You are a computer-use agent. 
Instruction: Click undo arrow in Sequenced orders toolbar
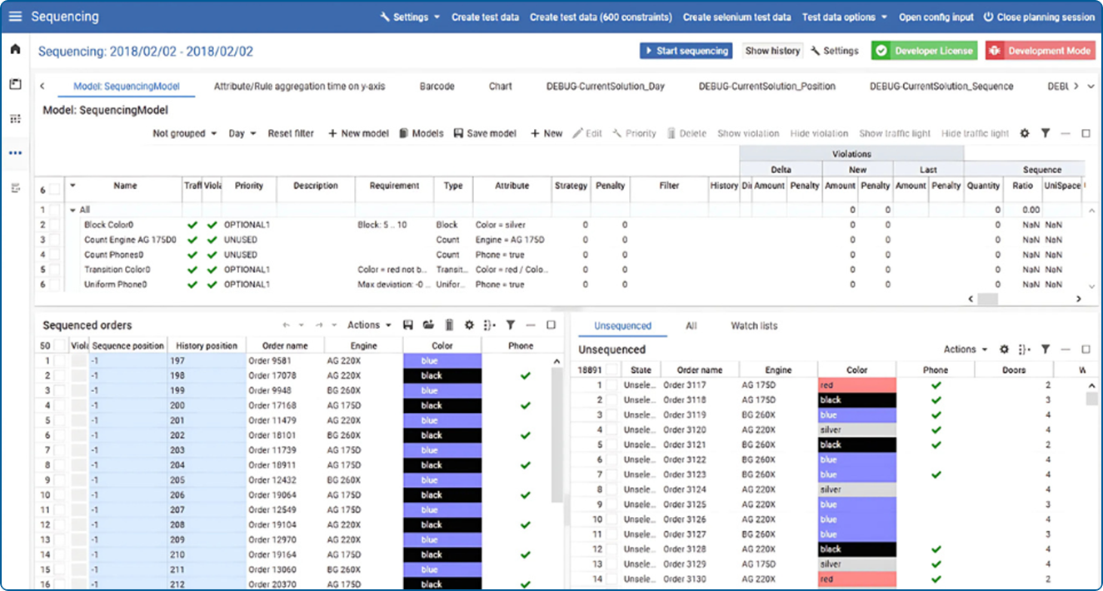pos(287,325)
